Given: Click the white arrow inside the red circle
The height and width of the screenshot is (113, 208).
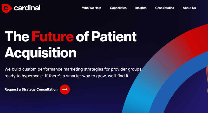Looking at the screenshot, I should tap(65, 89).
